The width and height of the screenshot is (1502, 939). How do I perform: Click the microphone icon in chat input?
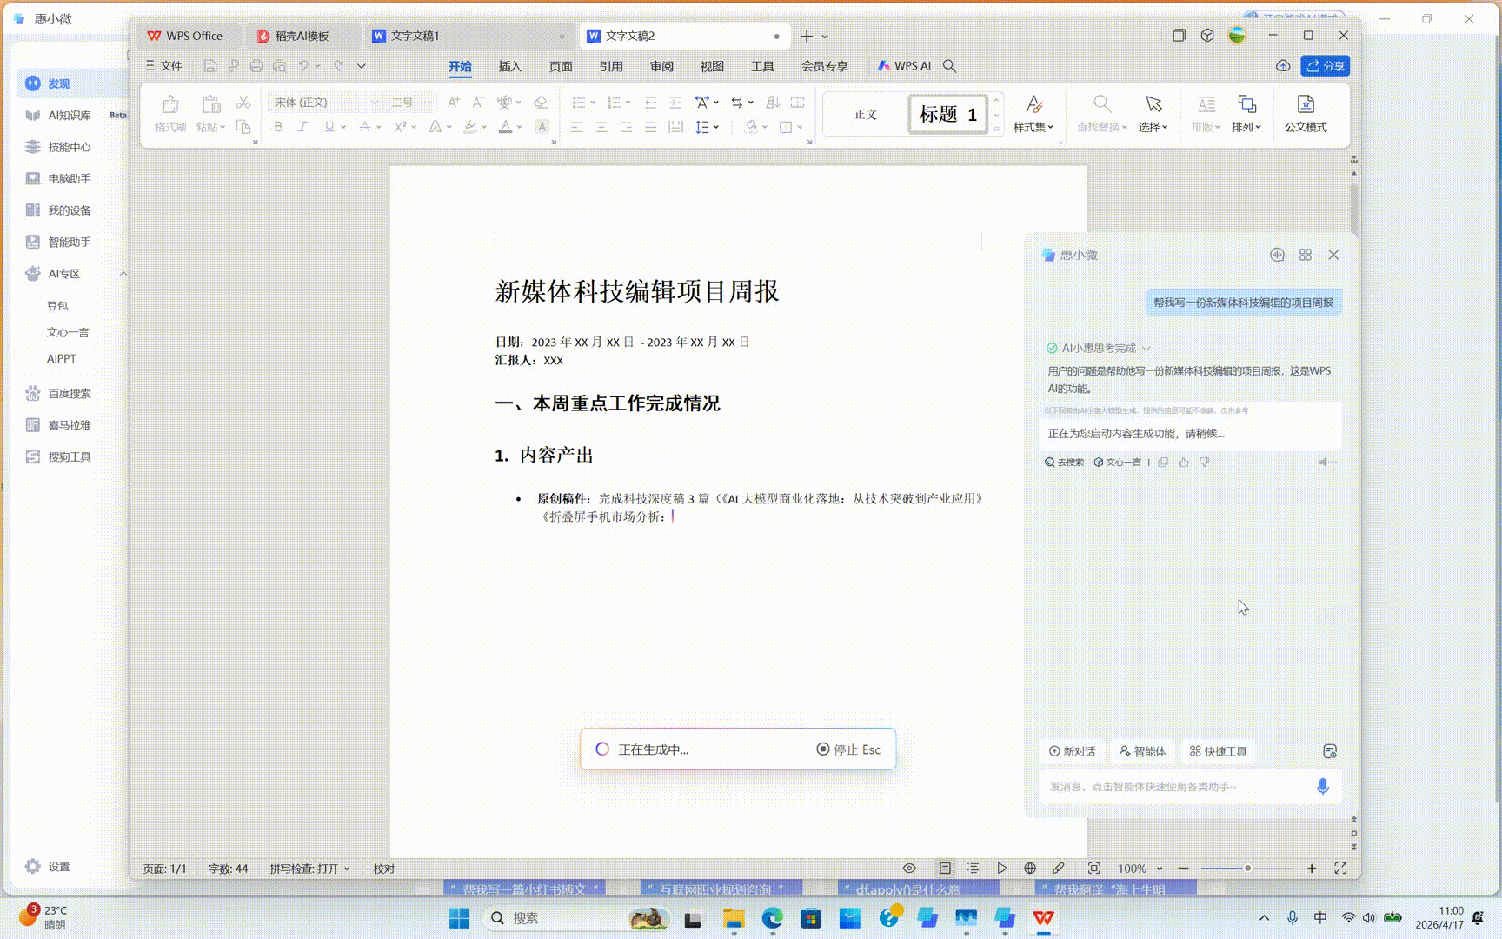(x=1322, y=786)
